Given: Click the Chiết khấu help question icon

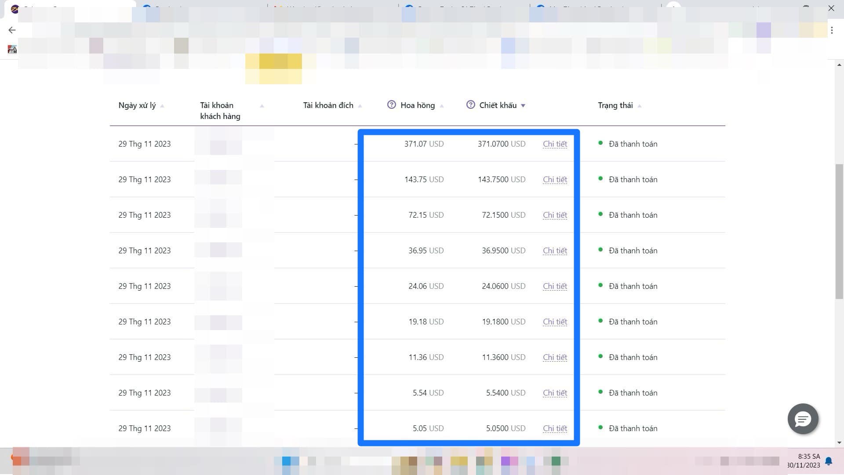Looking at the screenshot, I should tap(470, 105).
